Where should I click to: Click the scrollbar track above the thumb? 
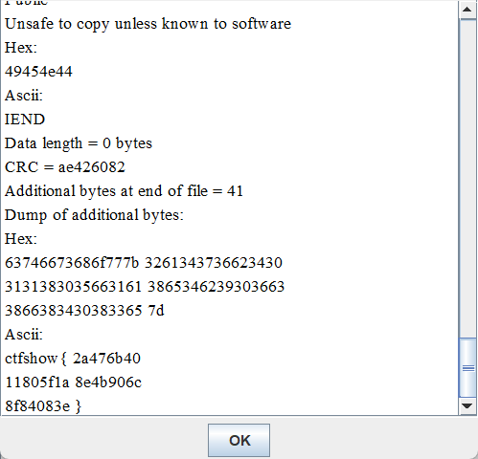point(467,179)
